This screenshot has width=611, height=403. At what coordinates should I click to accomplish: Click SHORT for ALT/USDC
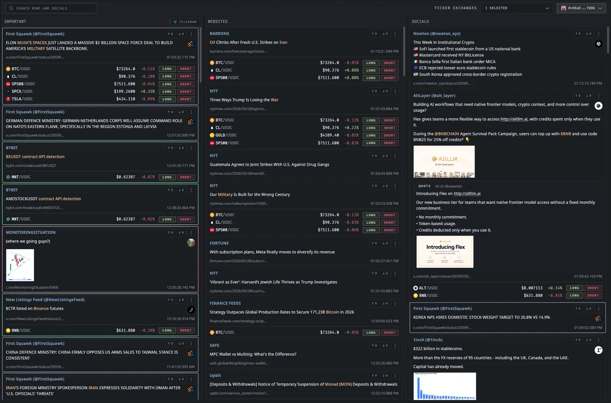point(593,288)
